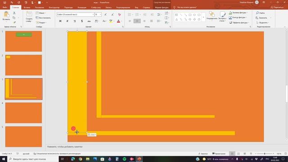
Task: Expand the Section (Раздел) dropdown
Action: [41, 22]
